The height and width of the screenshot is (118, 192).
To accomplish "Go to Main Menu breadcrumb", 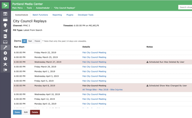I will coord(17,8).
